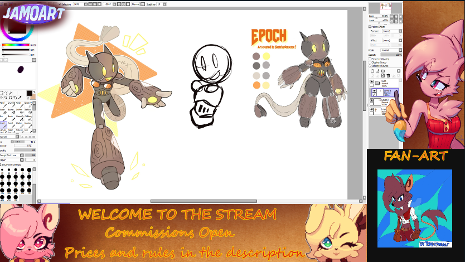Hide the Set1 folder via eye icon
The width and height of the screenshot is (465, 262).
[372, 81]
